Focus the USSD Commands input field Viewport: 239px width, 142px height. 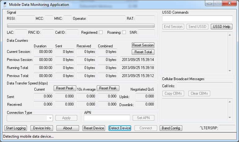pyautogui.click(x=197, y=19)
